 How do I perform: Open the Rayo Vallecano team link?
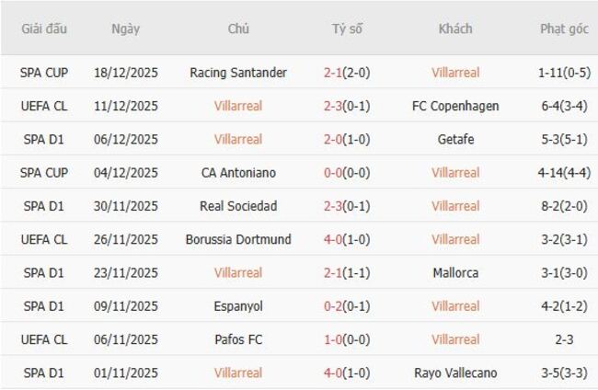coord(455,373)
